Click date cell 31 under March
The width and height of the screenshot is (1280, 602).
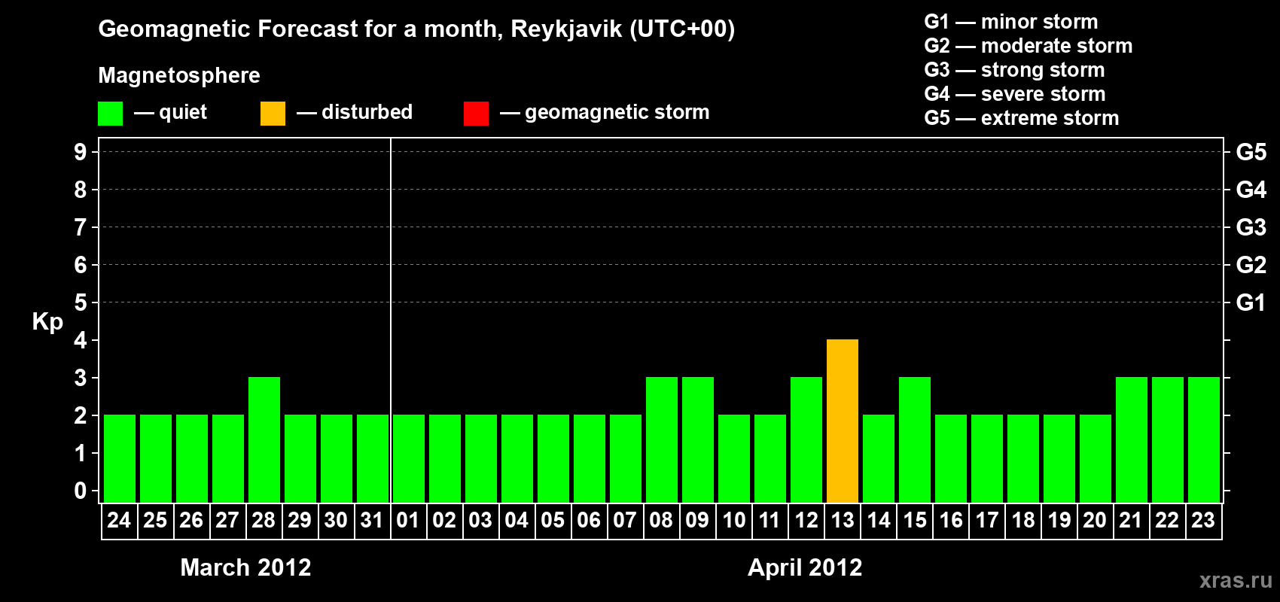click(373, 521)
